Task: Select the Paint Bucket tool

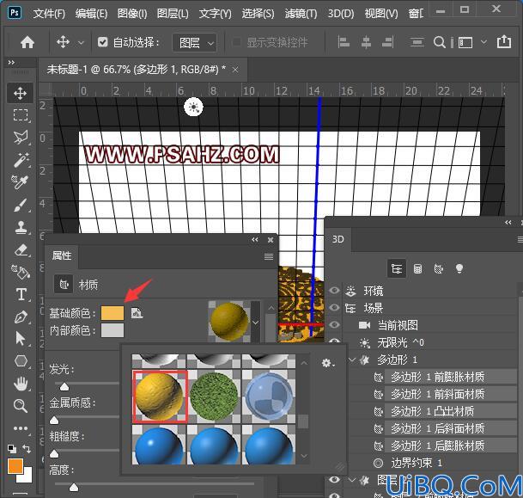Action: click(x=21, y=272)
